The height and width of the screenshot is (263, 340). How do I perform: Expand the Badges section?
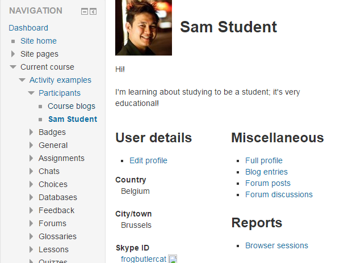point(31,132)
